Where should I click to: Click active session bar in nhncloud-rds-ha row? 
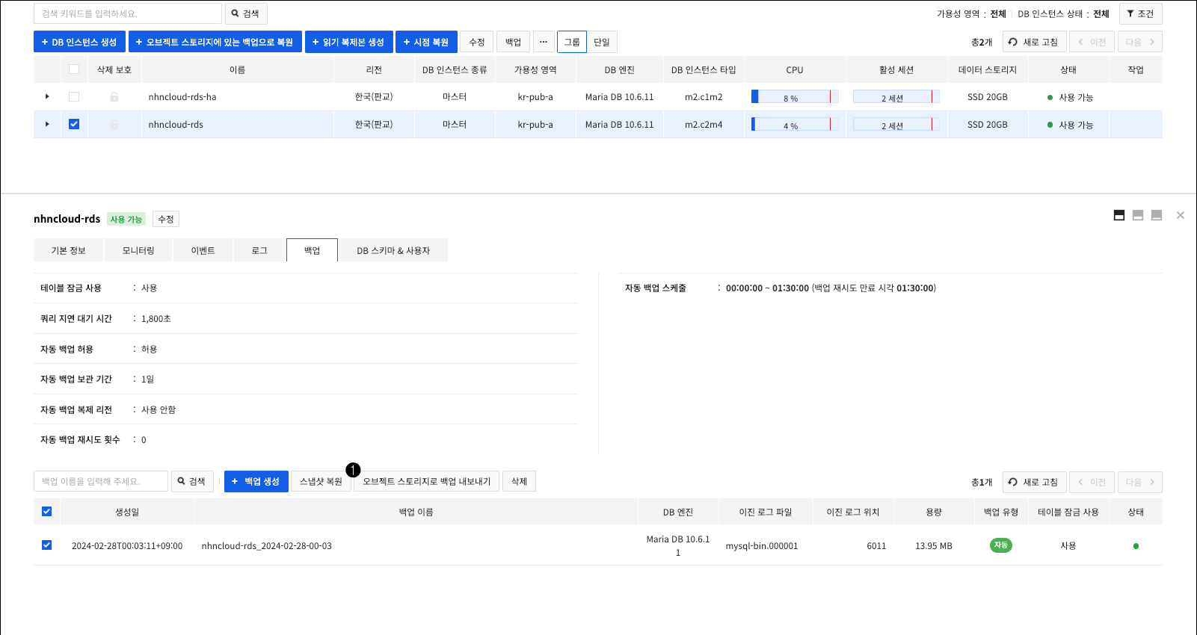(896, 97)
